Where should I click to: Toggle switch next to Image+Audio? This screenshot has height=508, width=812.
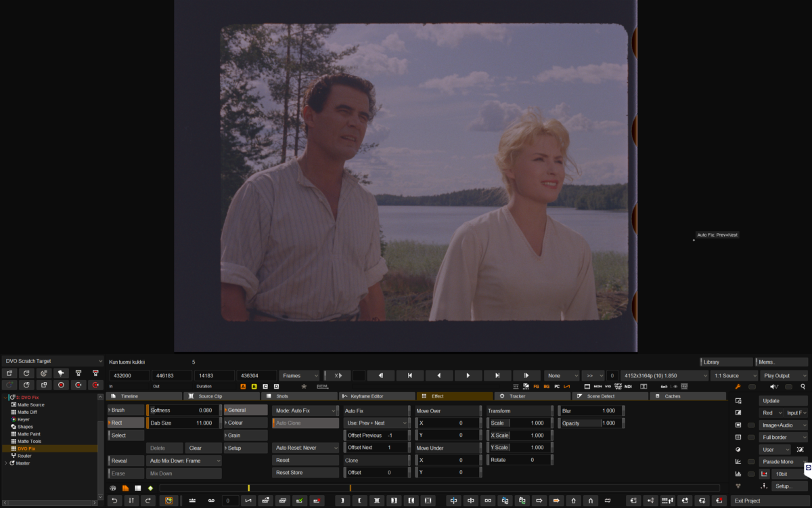coord(751,425)
